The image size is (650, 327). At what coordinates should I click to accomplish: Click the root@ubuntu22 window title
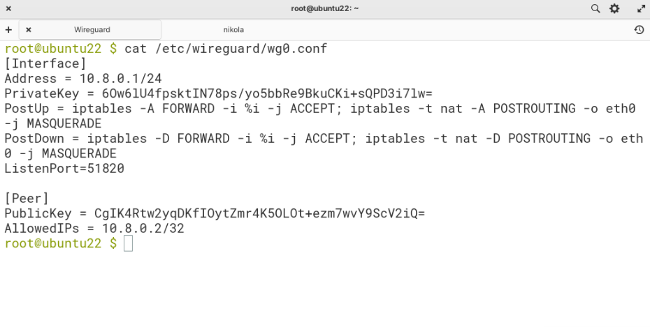pos(324,8)
